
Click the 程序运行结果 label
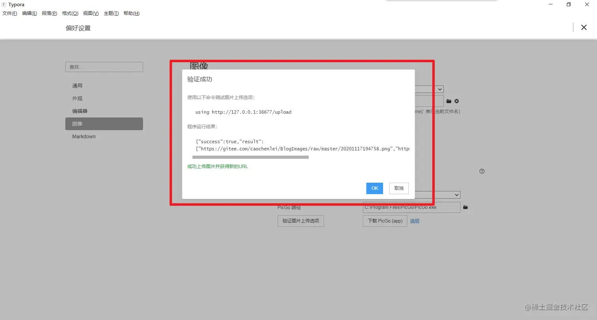pyautogui.click(x=203, y=127)
